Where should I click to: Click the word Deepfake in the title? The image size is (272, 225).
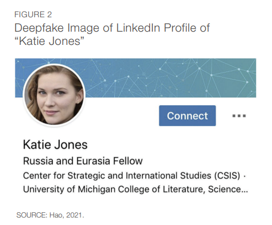[39, 28]
